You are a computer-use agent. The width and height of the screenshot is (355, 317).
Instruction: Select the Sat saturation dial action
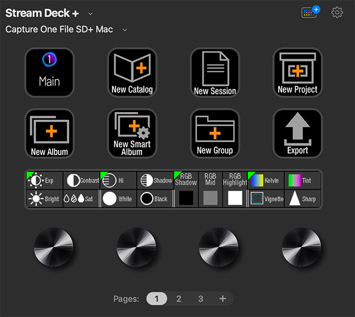[x=81, y=198]
